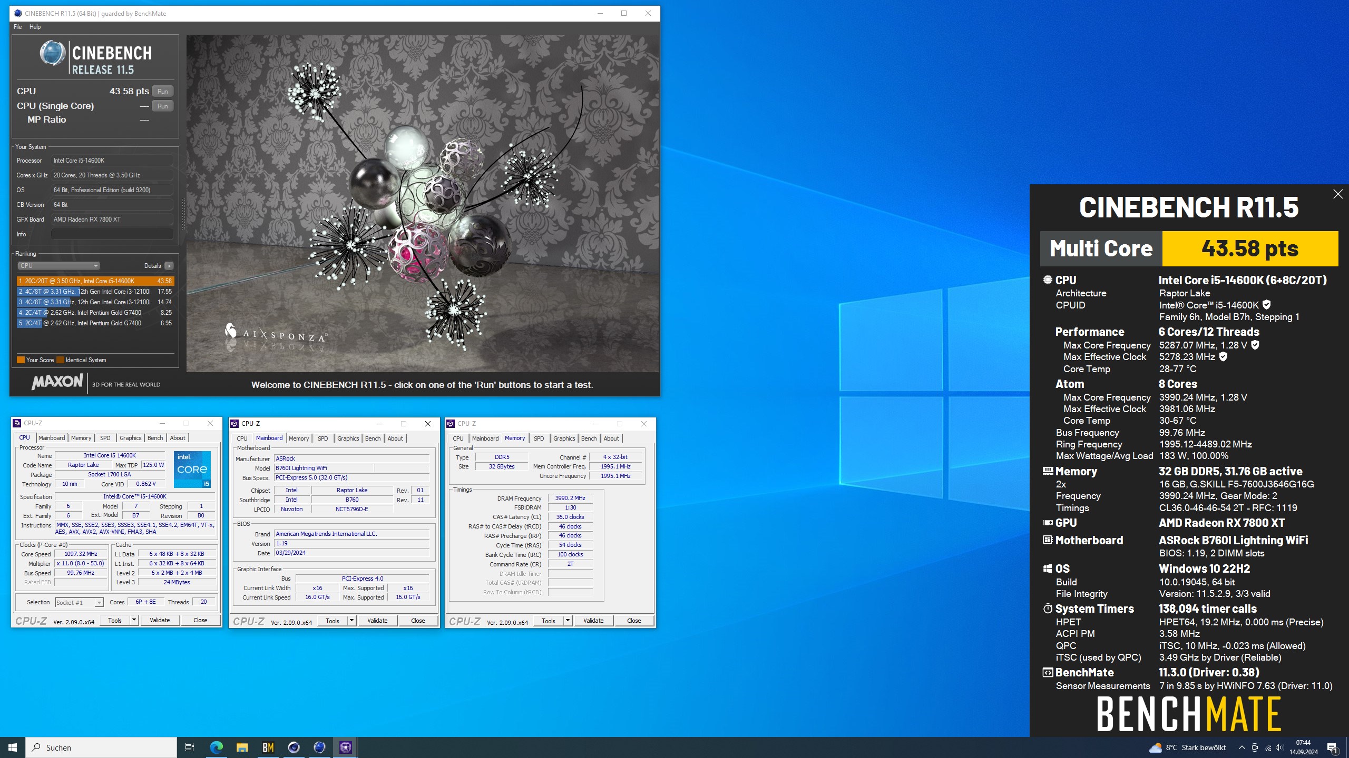Open Memory tab in first CPU-Z window
This screenshot has height=758, width=1349.
(81, 438)
